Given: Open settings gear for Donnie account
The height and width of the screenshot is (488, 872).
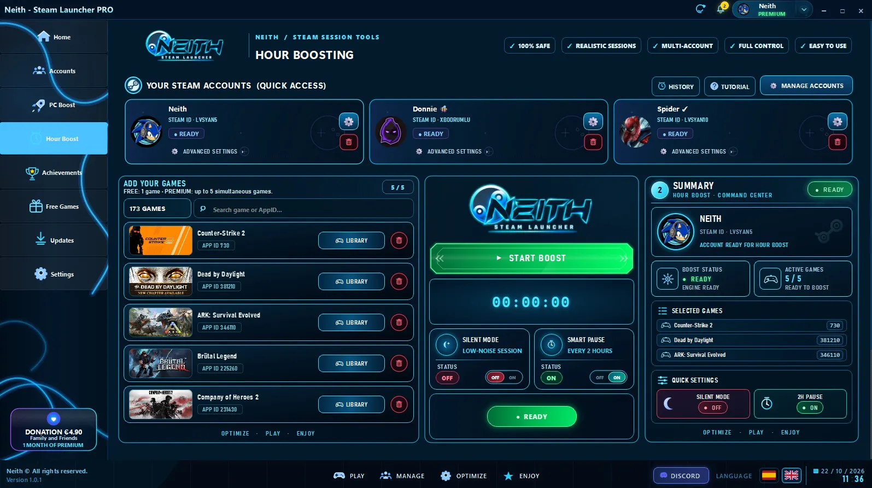Looking at the screenshot, I should pyautogui.click(x=593, y=121).
